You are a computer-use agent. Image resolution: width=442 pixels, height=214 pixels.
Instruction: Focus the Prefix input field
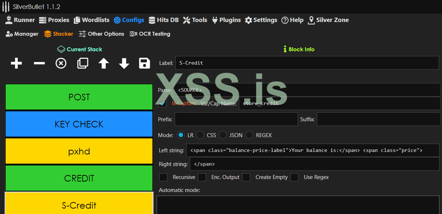click(x=236, y=119)
